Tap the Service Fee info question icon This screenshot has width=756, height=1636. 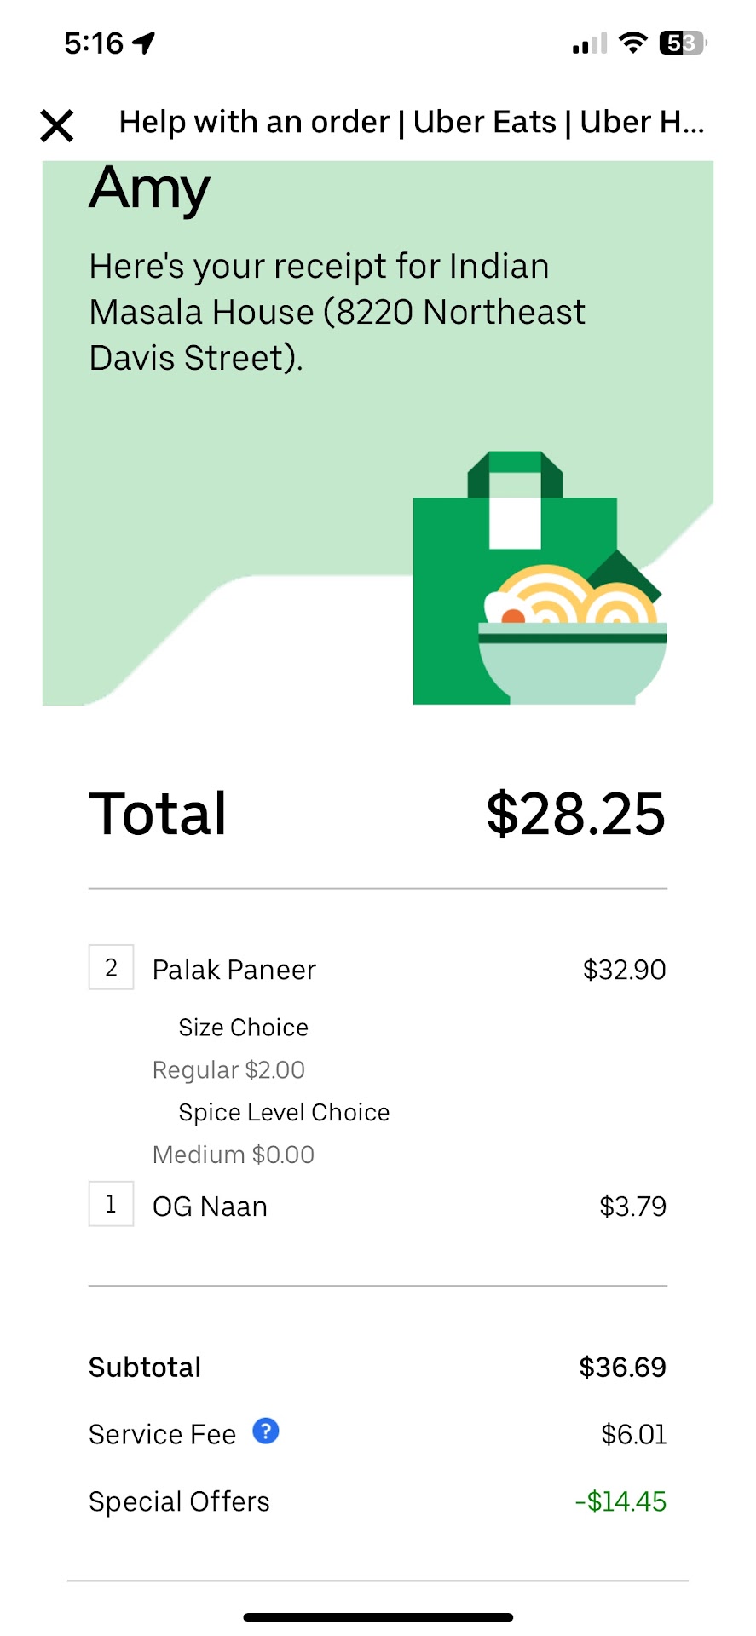pos(266,1431)
